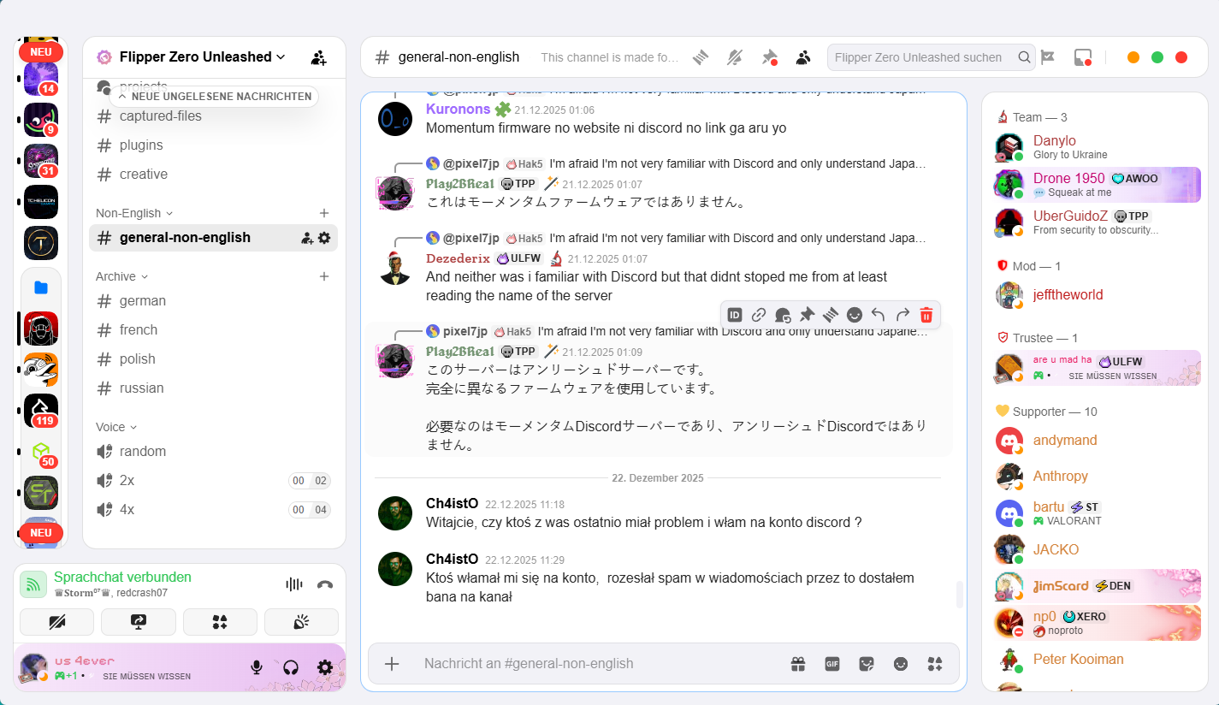
Task: Click invite people icon beside server name
Action: pyautogui.click(x=319, y=57)
